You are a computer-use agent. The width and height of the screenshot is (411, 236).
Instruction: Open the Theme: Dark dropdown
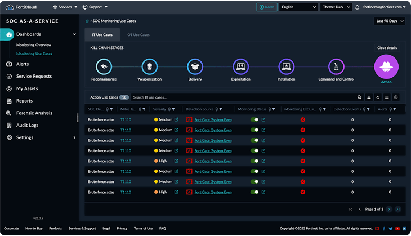pyautogui.click(x=336, y=7)
